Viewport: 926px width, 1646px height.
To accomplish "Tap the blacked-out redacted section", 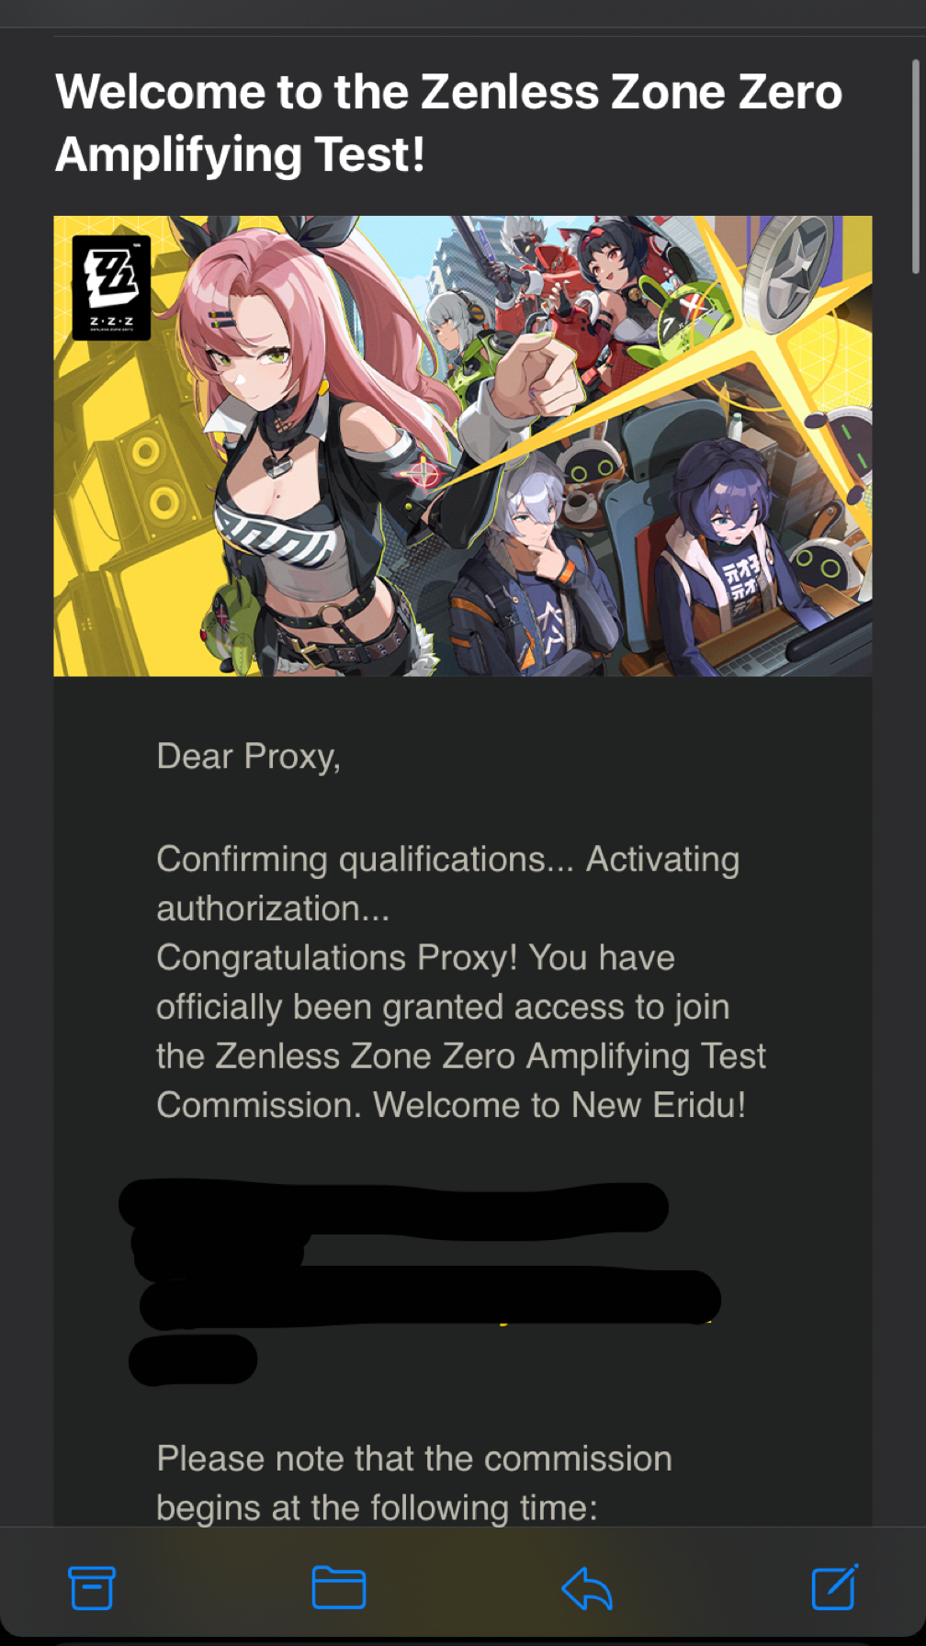I will point(420,1281).
